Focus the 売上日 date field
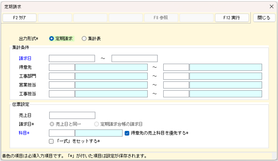This screenshot has height=161, width=278. [72, 115]
